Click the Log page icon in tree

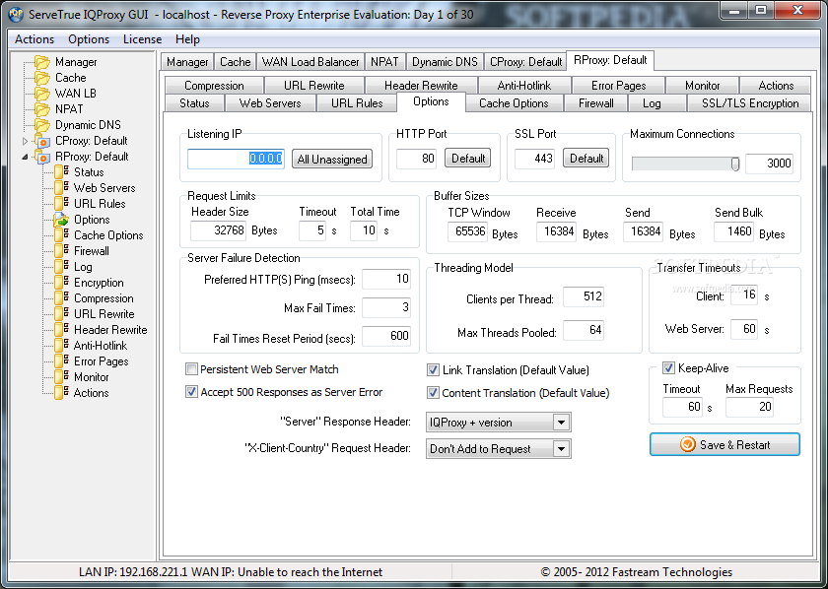[61, 267]
